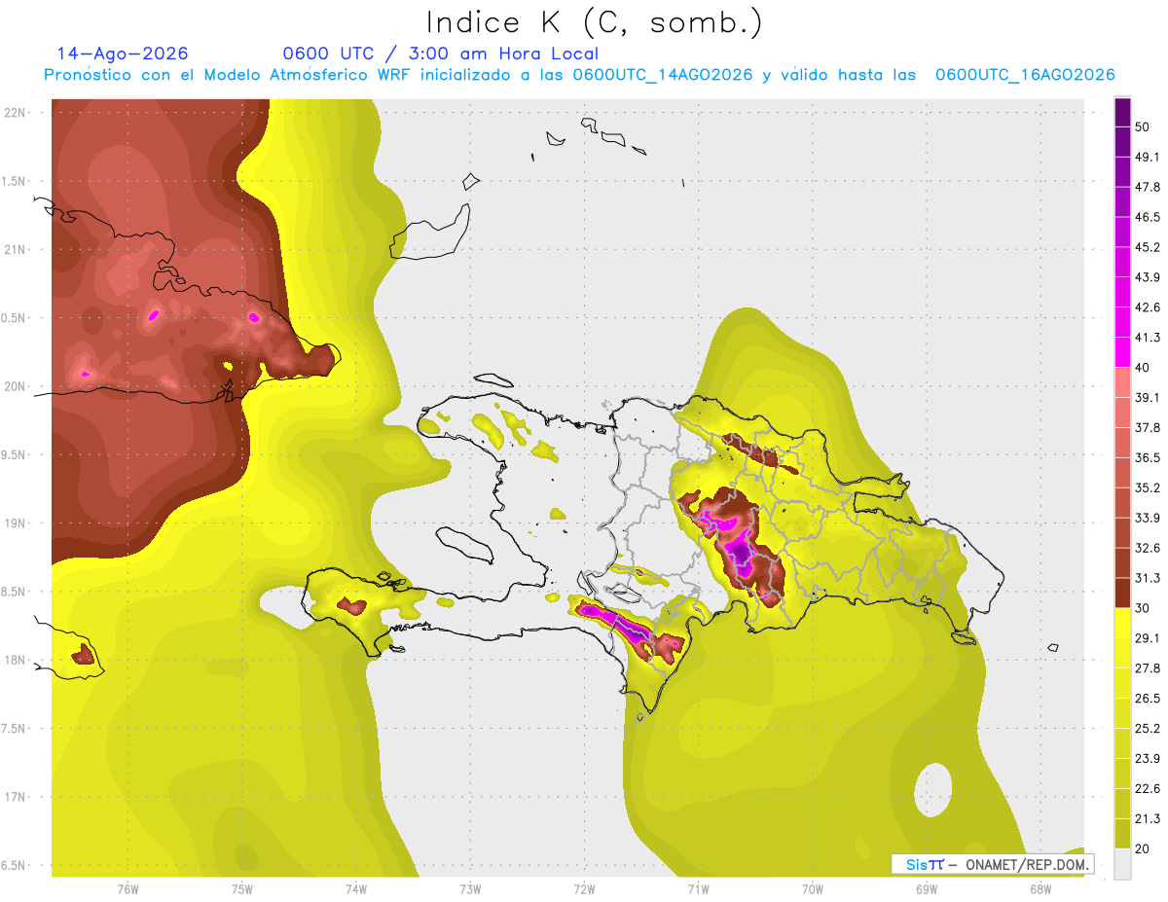1168x902 pixels.
Task: Click the partially shown "9.5N" latitude label
Action: point(13,454)
